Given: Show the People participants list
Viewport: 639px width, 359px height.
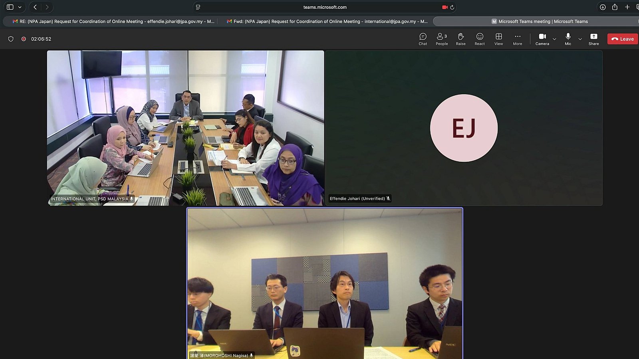Looking at the screenshot, I should tap(441, 39).
